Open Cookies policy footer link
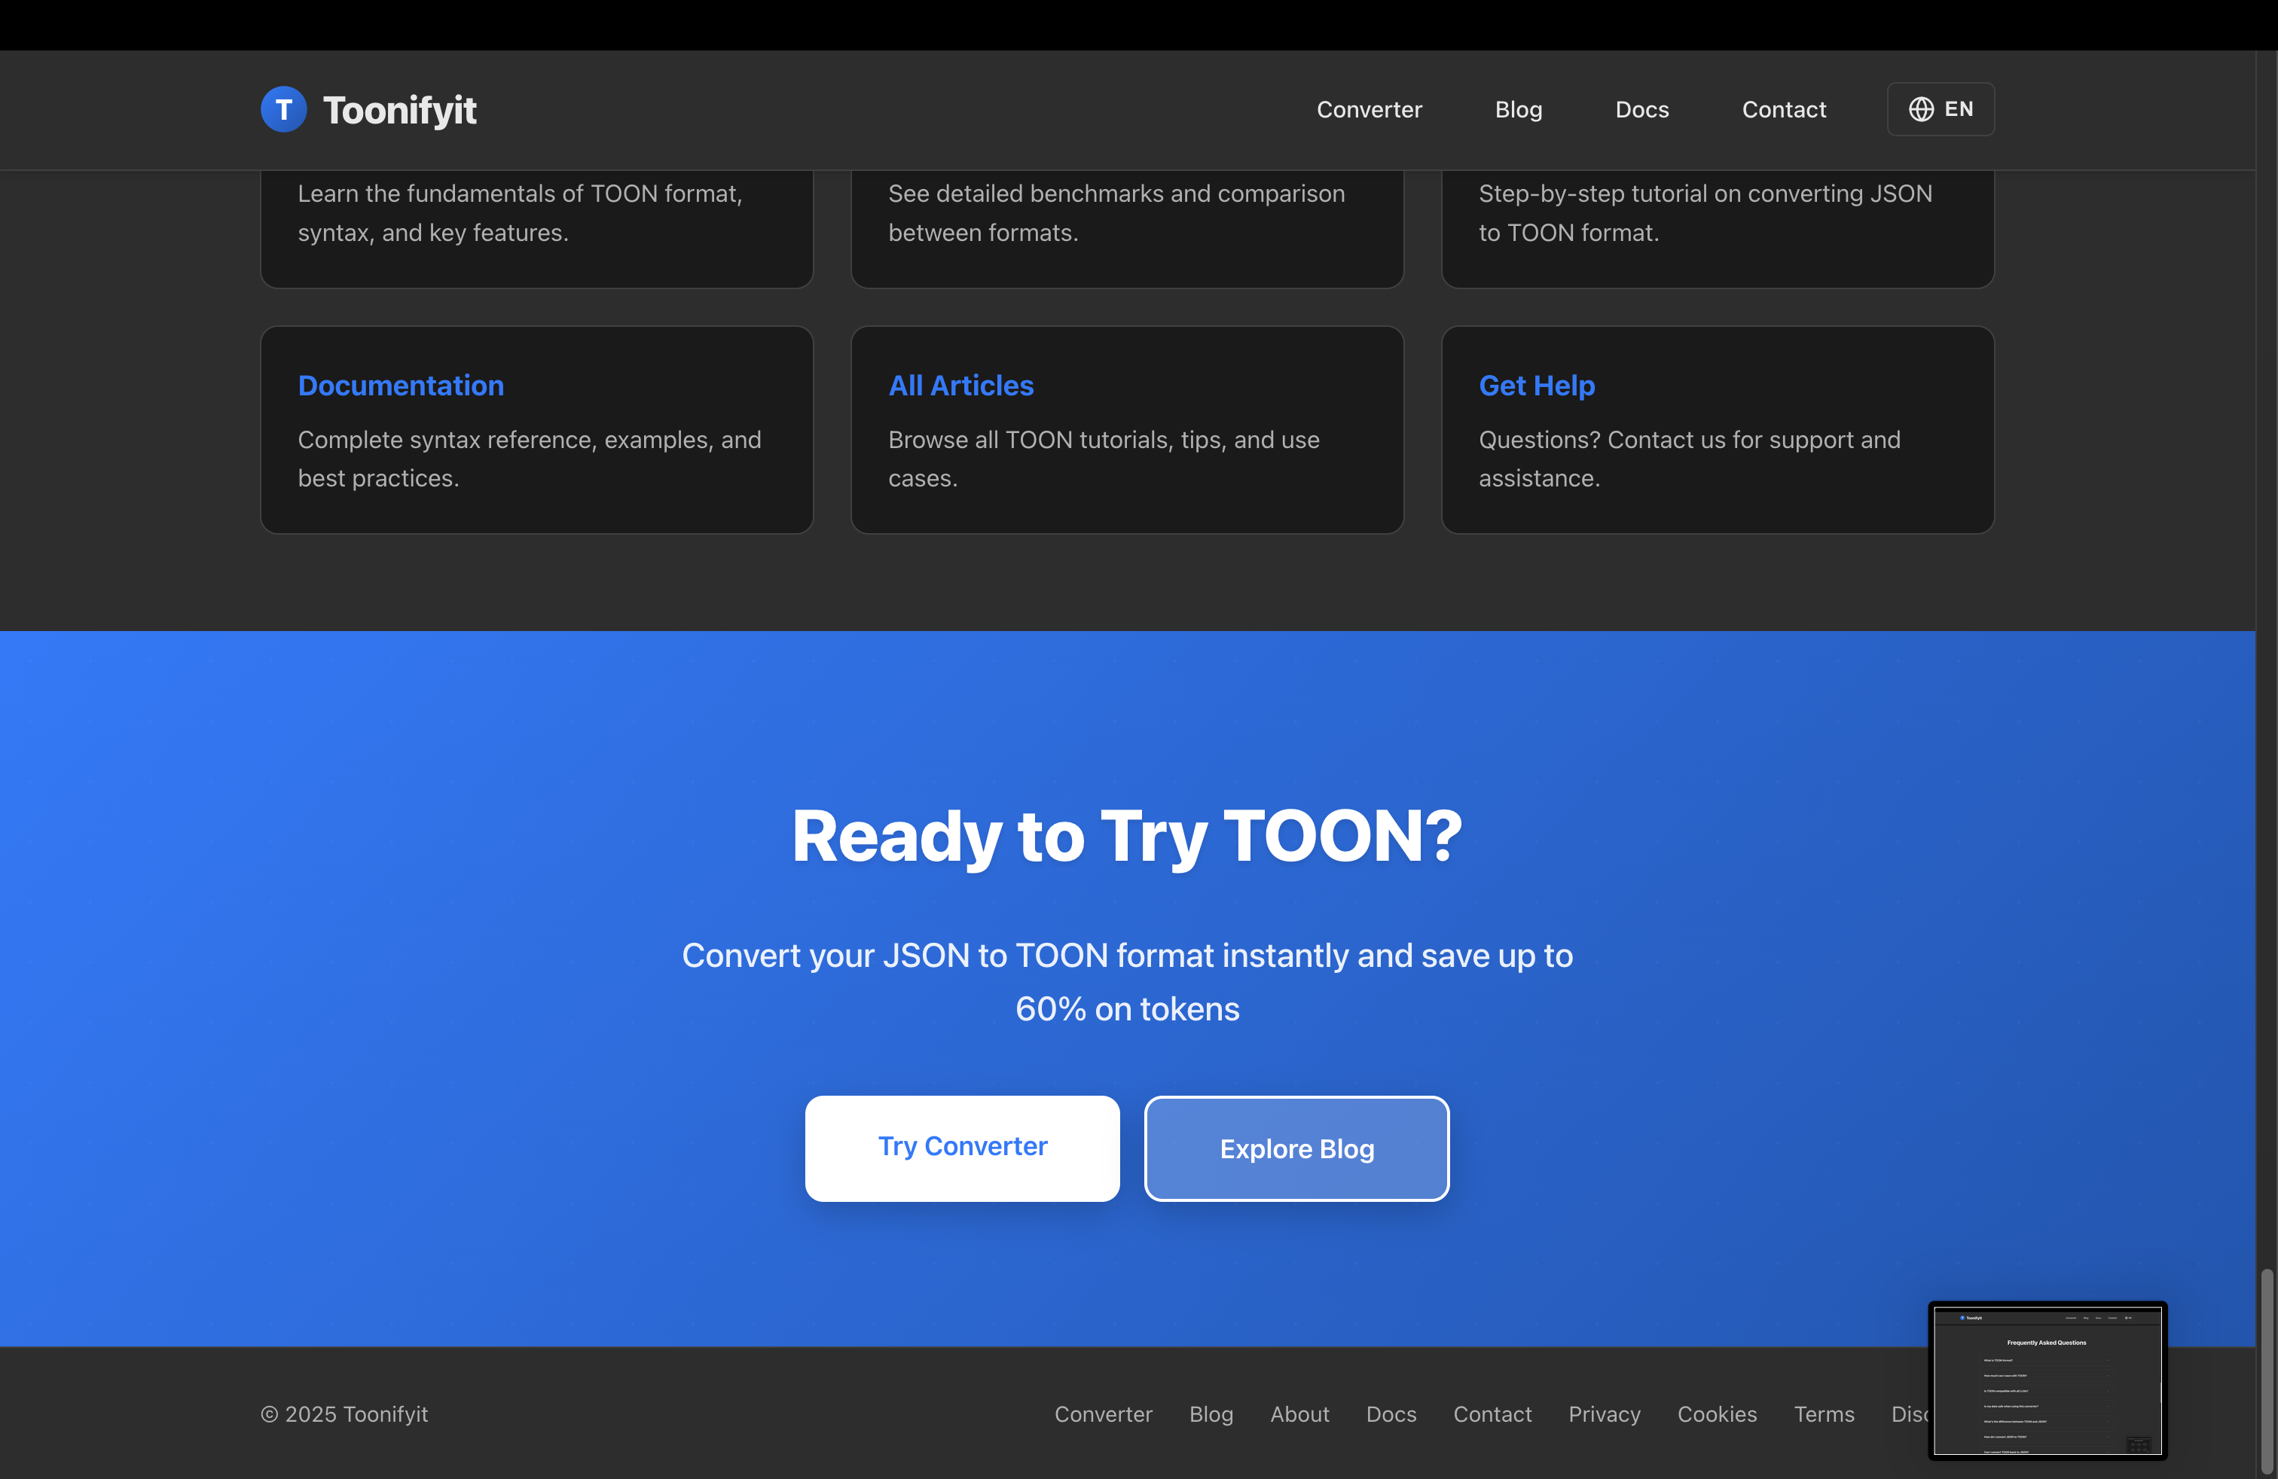Viewport: 2278px width, 1479px height. tap(1716, 1414)
